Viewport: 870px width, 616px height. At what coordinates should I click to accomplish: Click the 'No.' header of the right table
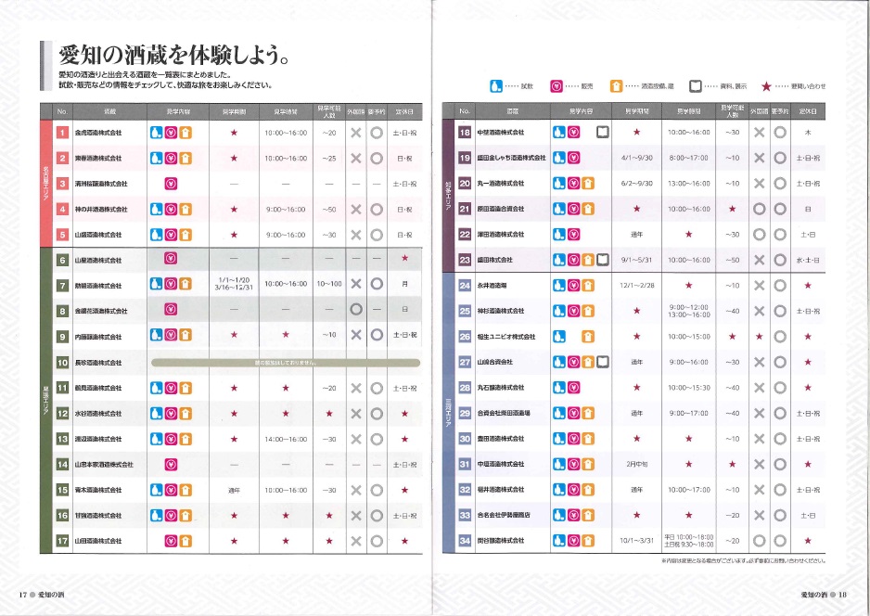465,111
